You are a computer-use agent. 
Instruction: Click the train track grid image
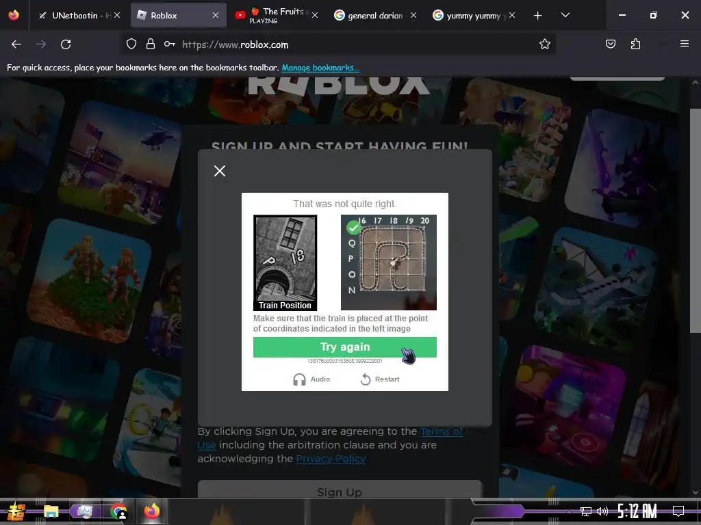(x=389, y=262)
